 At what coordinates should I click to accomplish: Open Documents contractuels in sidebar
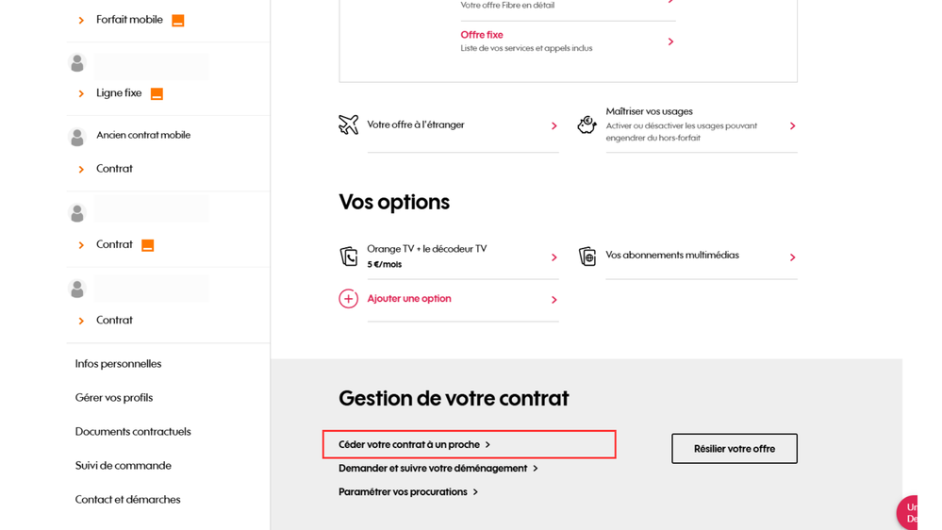pos(133,432)
